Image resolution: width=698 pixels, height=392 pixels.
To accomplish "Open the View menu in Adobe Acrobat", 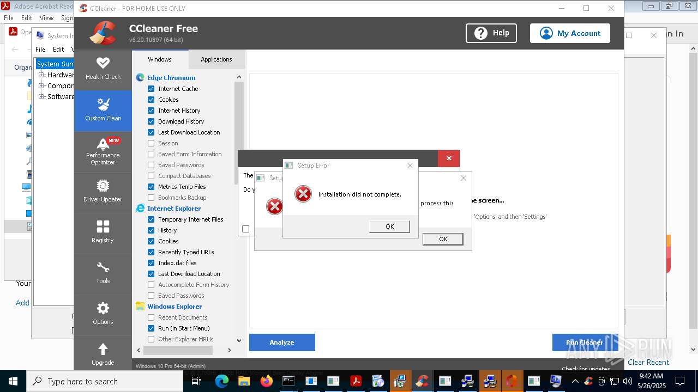I will pyautogui.click(x=46, y=18).
